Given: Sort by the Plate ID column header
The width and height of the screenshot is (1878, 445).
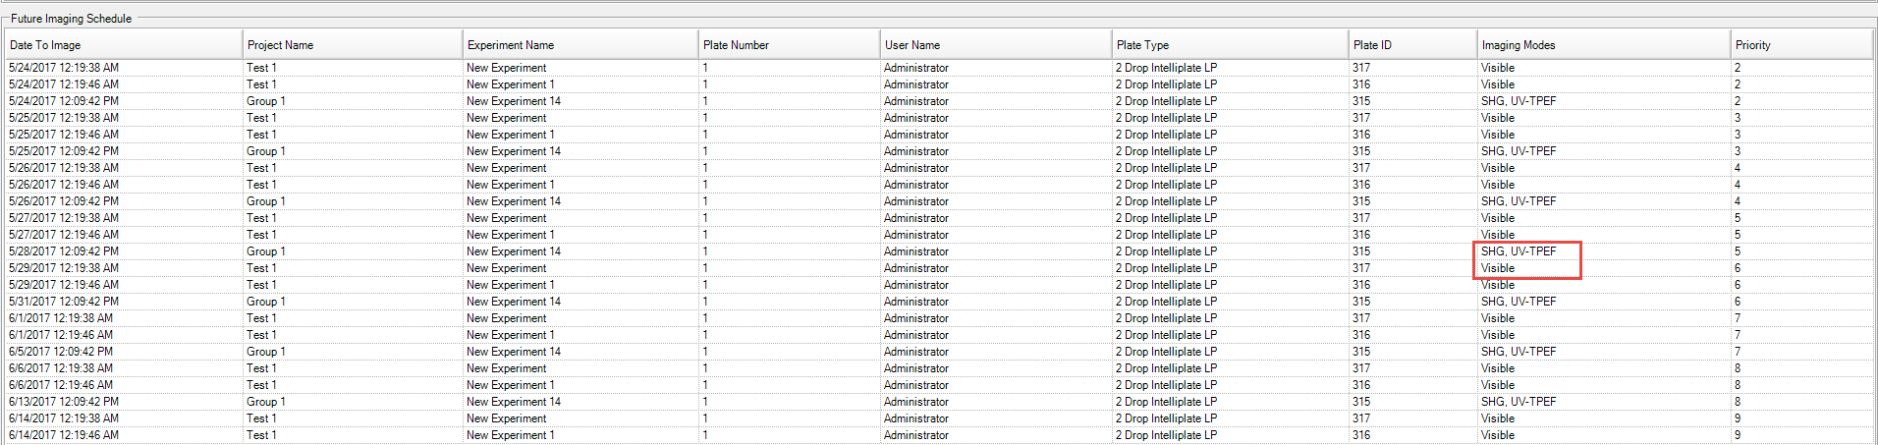Looking at the screenshot, I should coord(1371,45).
